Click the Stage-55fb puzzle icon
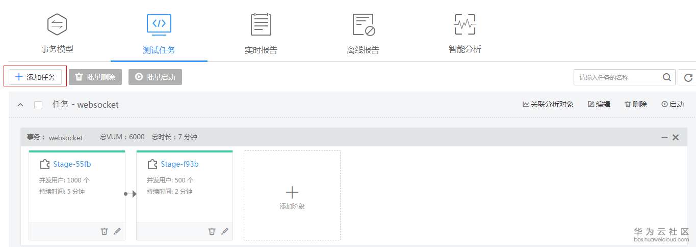696x247 pixels. point(44,164)
